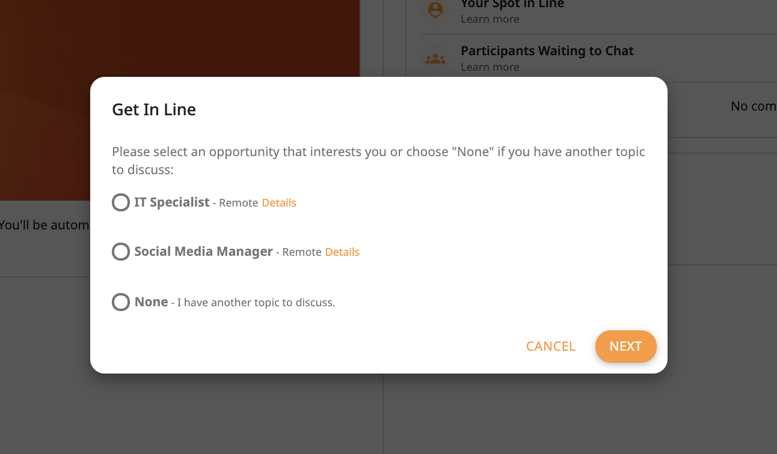Open Learn more under Participants Waiting to Chat
The height and width of the screenshot is (454, 777).
(x=490, y=67)
